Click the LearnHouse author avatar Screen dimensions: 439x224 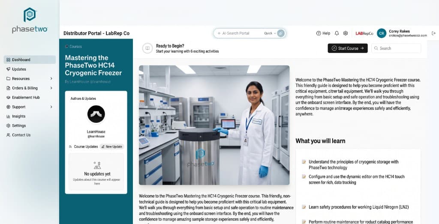(x=96, y=114)
